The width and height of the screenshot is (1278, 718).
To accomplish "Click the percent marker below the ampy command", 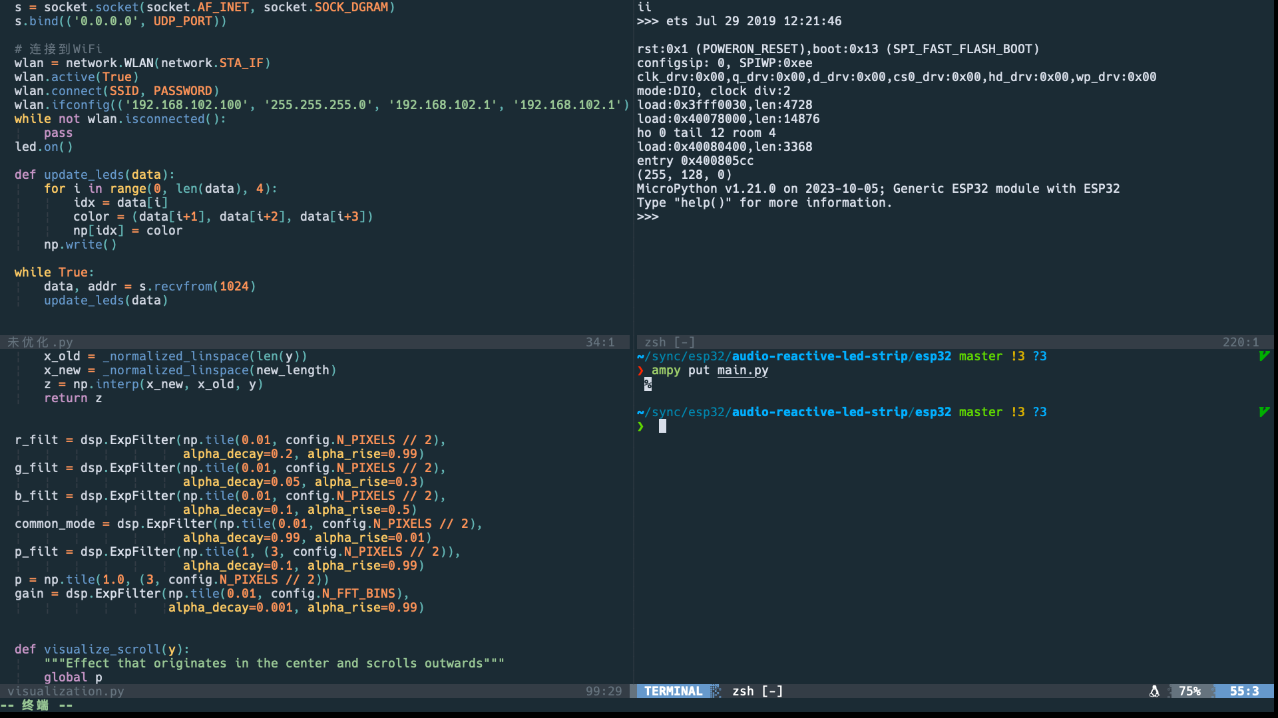I will (648, 384).
